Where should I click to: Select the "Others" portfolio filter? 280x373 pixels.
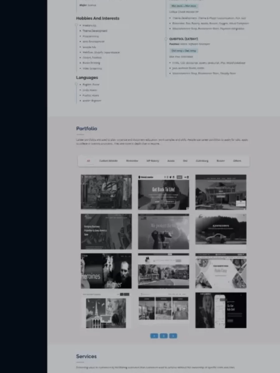(x=237, y=161)
